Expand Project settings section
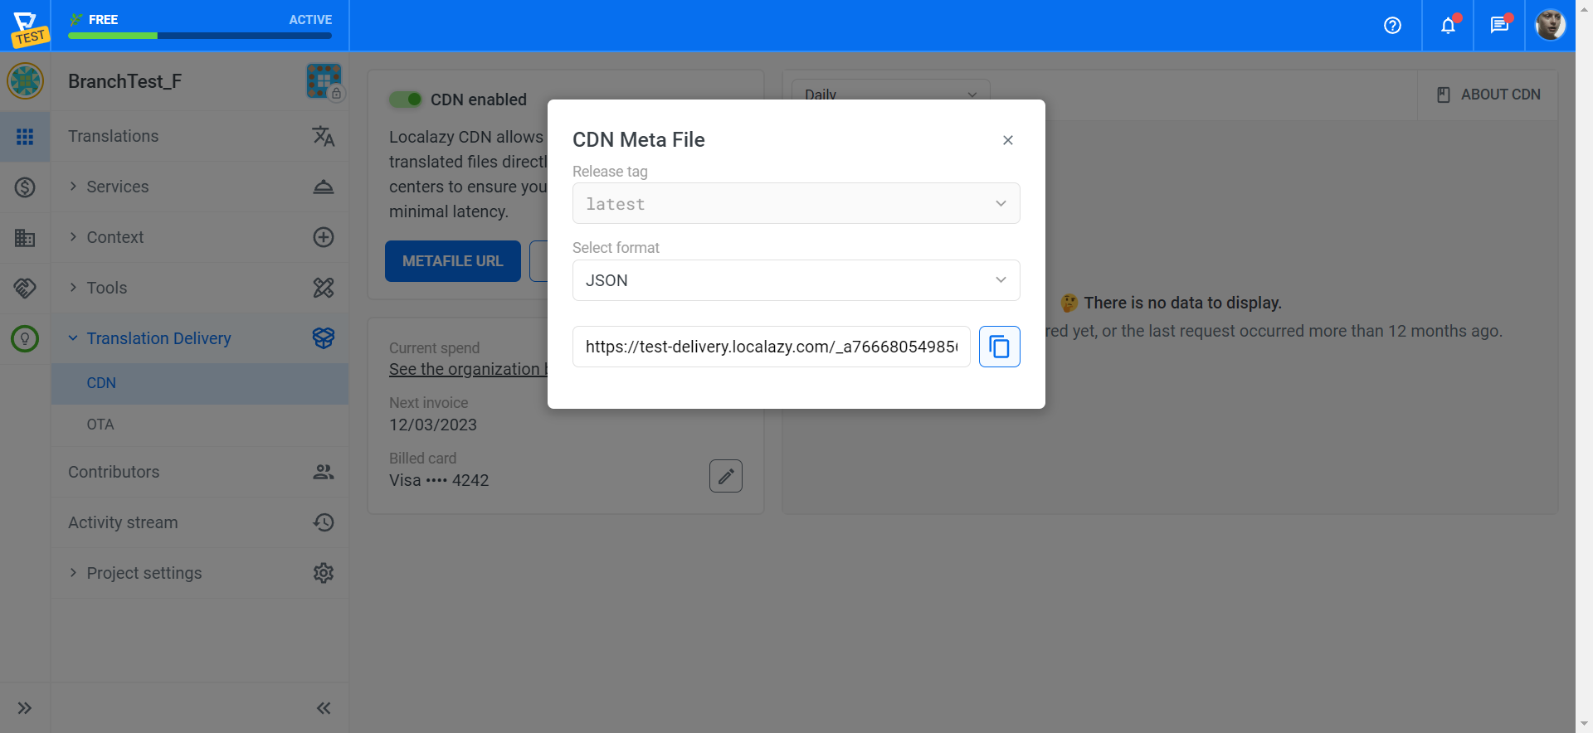 (x=200, y=573)
